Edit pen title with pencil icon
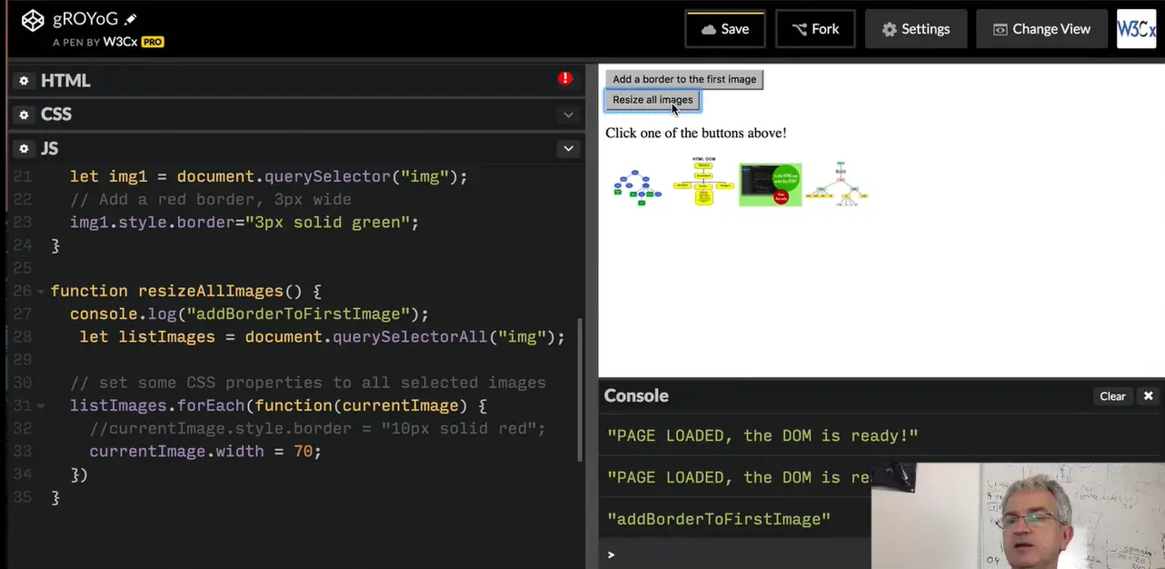This screenshot has width=1165, height=569. 131,19
